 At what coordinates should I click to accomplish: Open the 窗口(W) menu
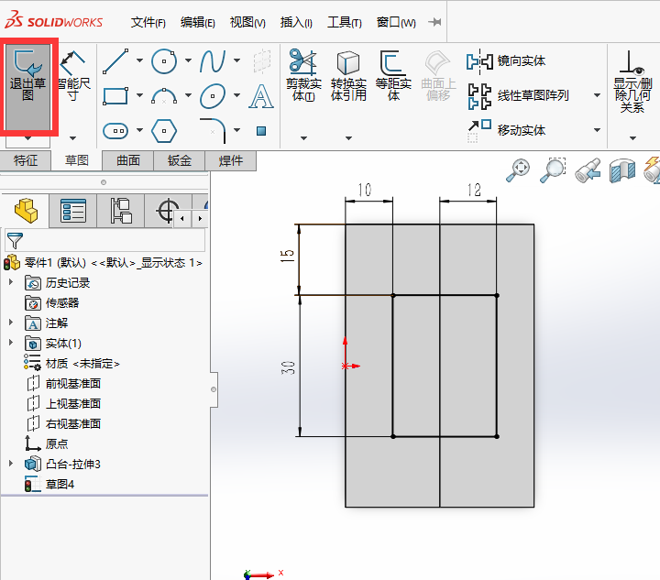coord(396,22)
